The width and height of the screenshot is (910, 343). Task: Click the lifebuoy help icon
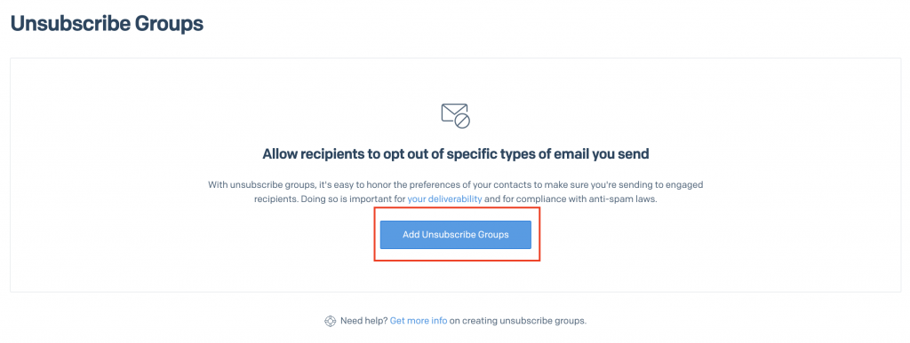(330, 321)
